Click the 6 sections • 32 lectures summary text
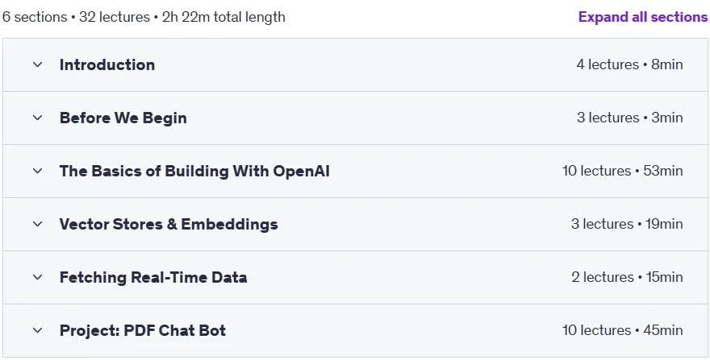The width and height of the screenshot is (710, 360). (76, 17)
